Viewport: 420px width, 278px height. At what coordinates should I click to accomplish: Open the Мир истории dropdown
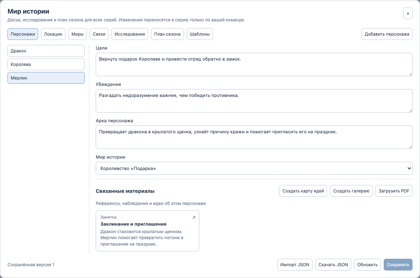[254, 168]
